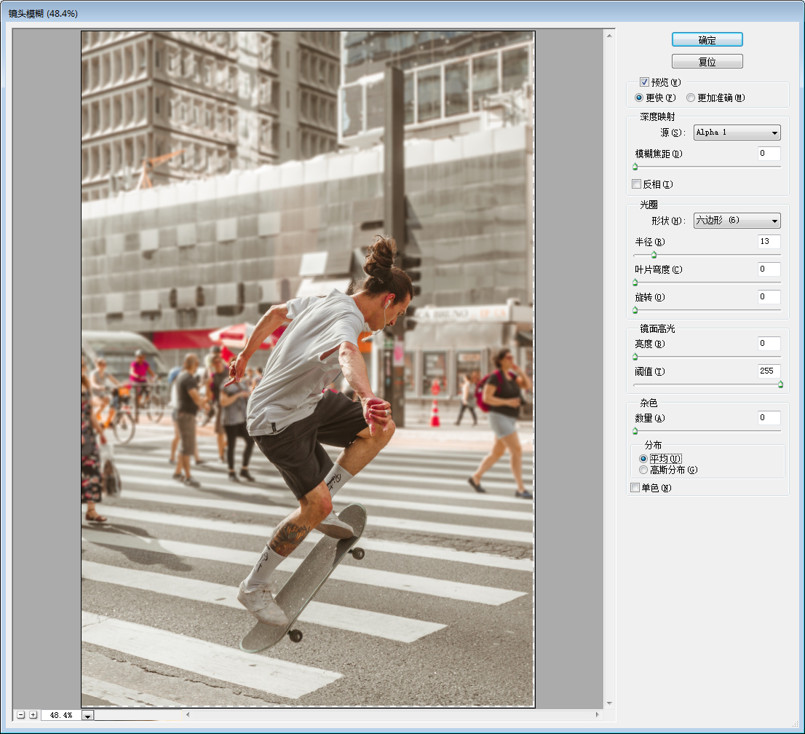Reset settings with the 复位 button
This screenshot has width=805, height=734.
[707, 62]
